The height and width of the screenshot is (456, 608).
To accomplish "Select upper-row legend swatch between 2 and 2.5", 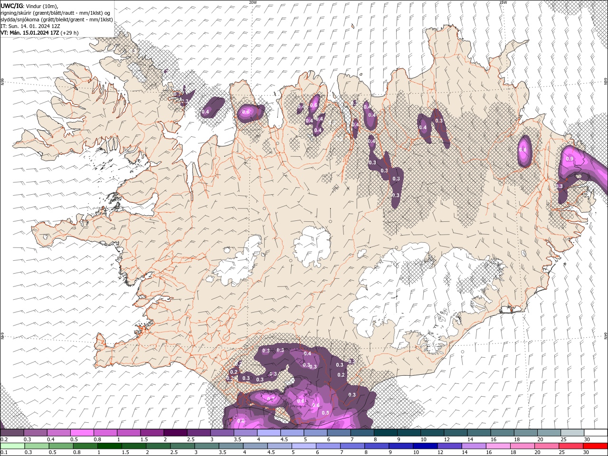I will (x=175, y=433).
